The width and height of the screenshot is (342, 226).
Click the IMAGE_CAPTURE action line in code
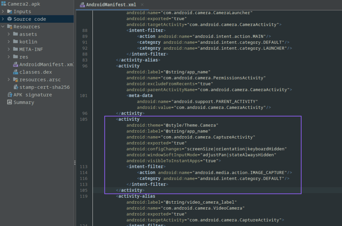pyautogui.click(x=214, y=173)
